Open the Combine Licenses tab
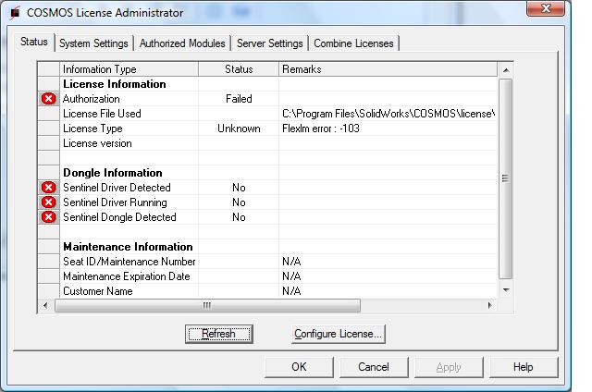Screen dimensions: 592x392 pos(353,43)
